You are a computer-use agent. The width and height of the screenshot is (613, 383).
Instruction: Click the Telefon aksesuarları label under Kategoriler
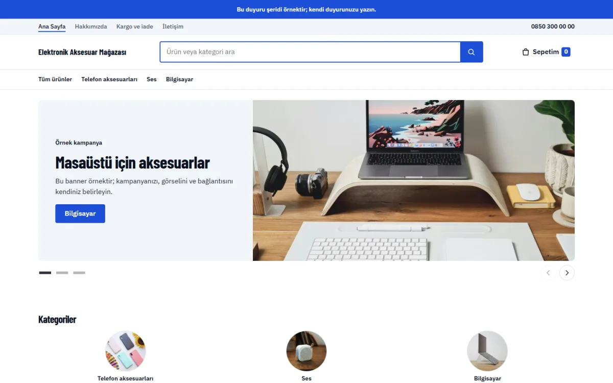pos(126,378)
